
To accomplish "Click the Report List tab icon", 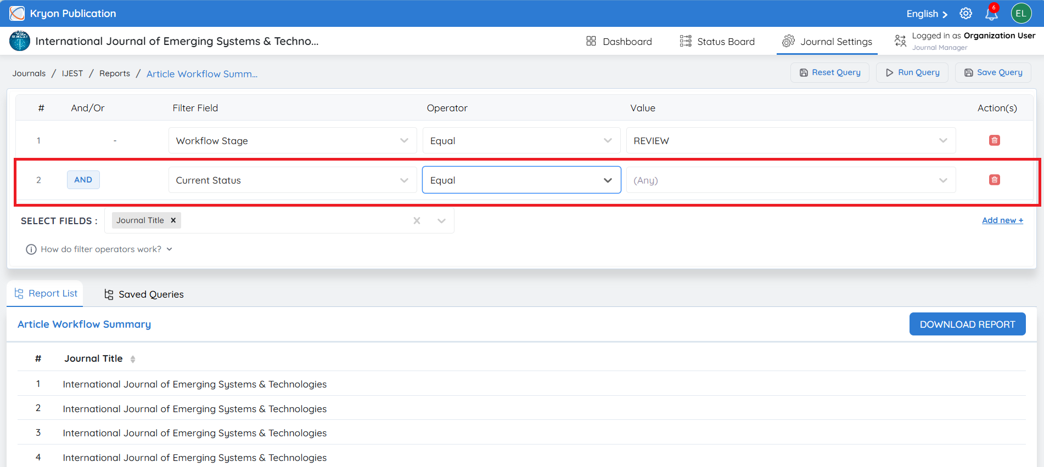I will click(19, 294).
